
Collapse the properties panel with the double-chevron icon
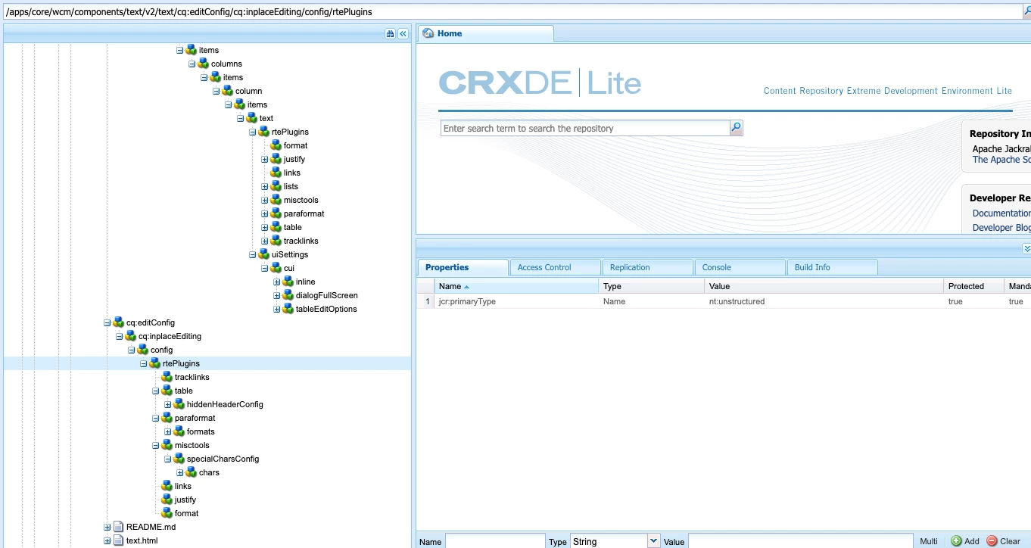(x=1026, y=248)
